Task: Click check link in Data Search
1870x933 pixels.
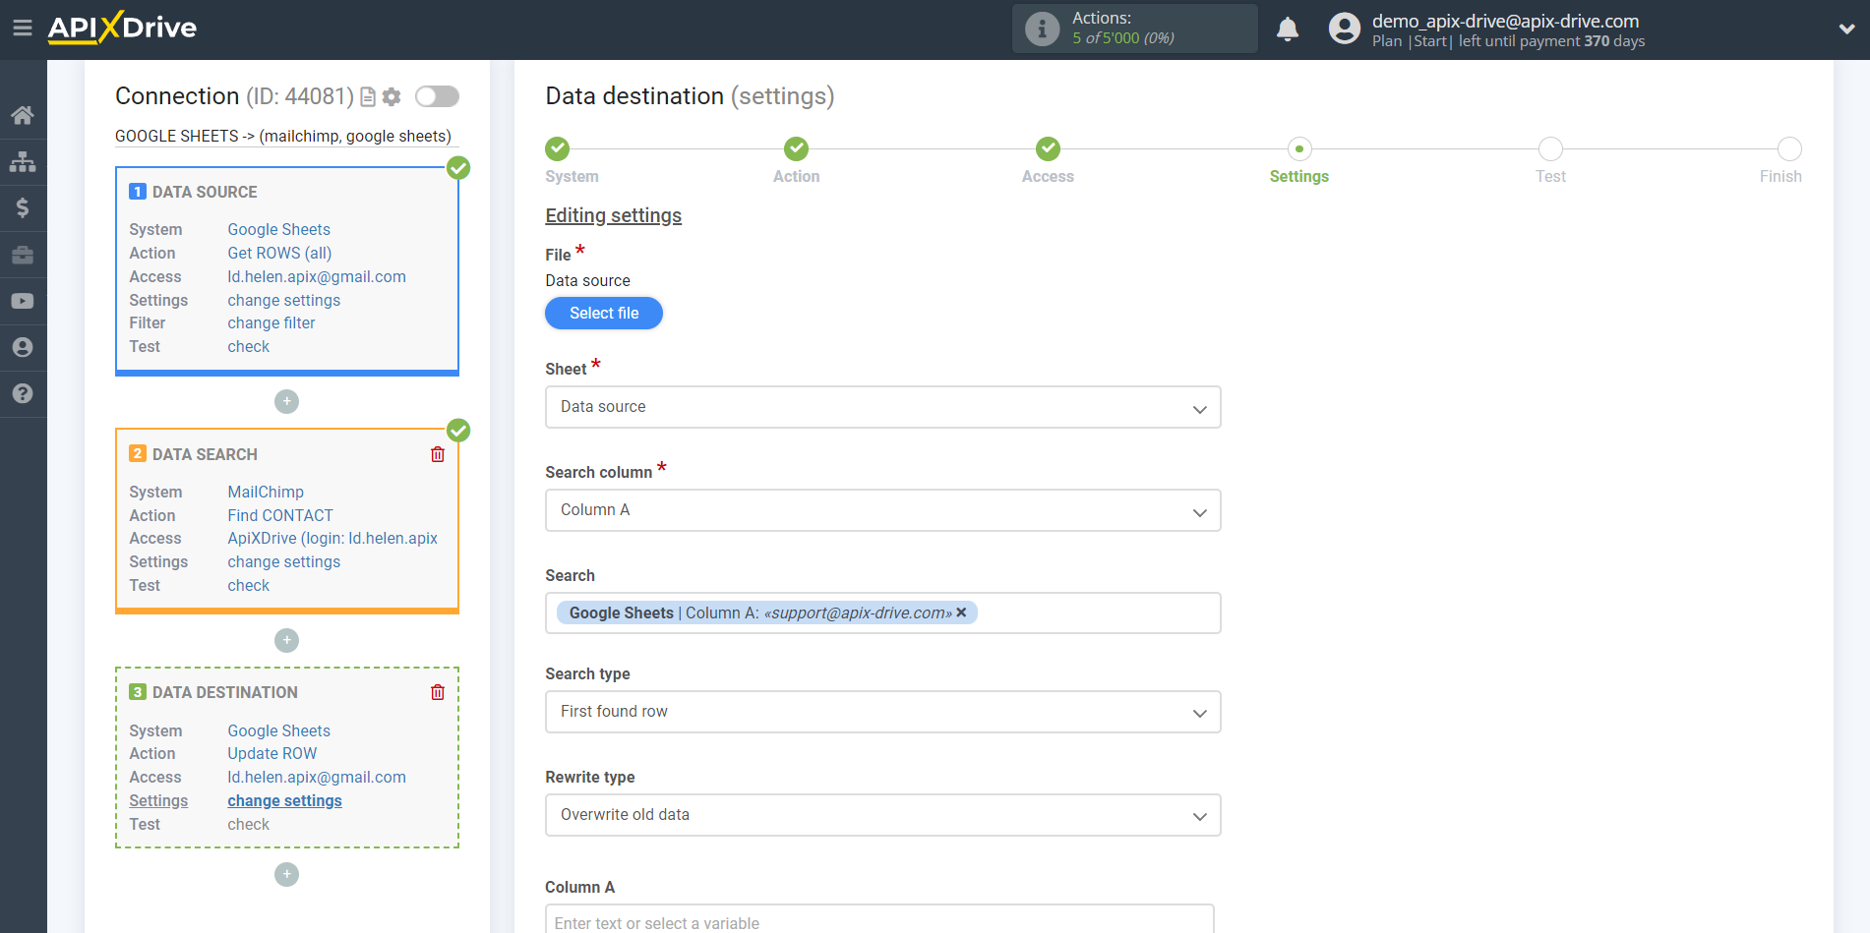Action: coord(248,585)
